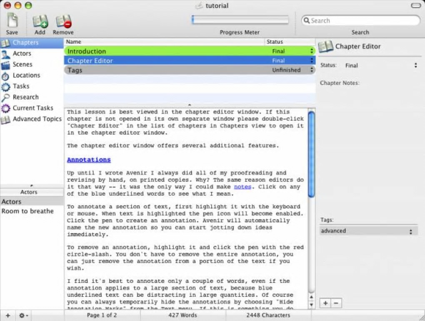Click the 427 Words status text
The height and width of the screenshot is (321, 425).
coord(182,315)
